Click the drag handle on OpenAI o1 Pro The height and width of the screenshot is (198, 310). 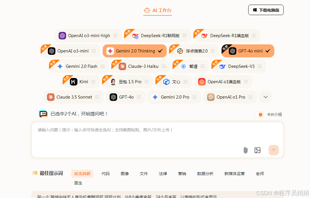point(251,97)
